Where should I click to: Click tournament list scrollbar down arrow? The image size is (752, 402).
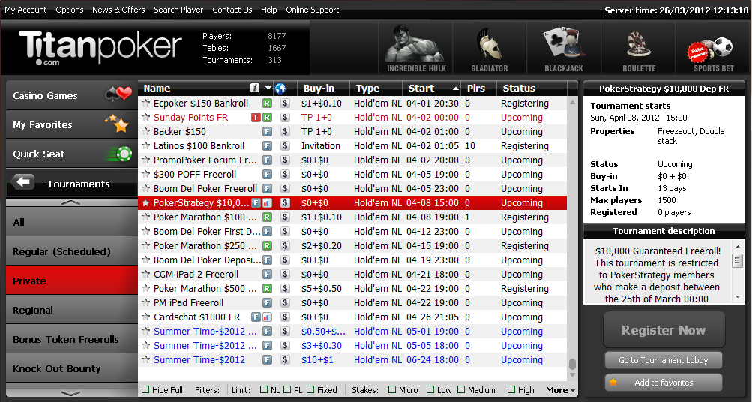pos(572,375)
